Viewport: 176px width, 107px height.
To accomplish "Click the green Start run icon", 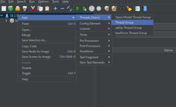I will 78,8.
